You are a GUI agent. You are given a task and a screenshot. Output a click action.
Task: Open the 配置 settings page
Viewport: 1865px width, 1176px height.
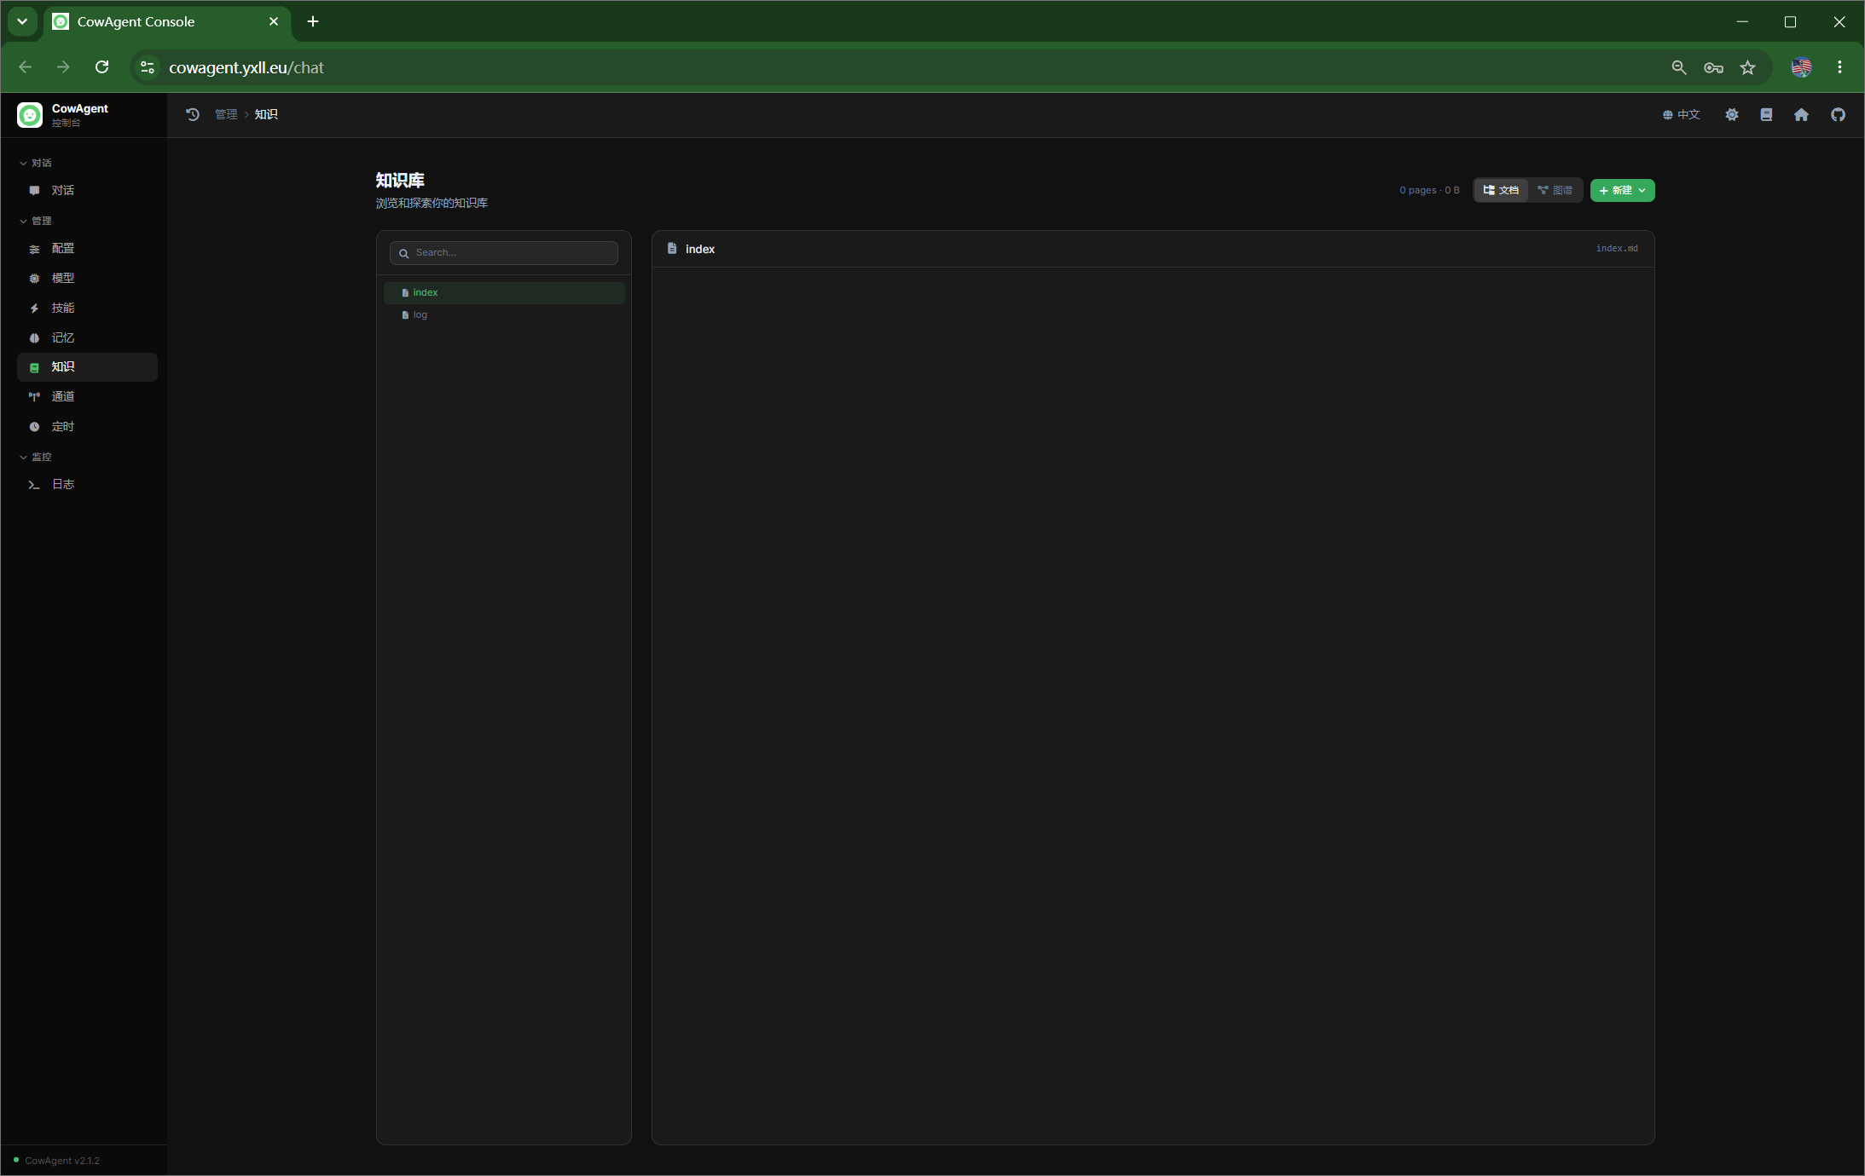[87, 249]
